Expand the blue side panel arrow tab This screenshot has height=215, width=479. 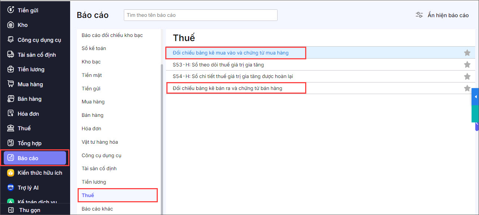[475, 97]
